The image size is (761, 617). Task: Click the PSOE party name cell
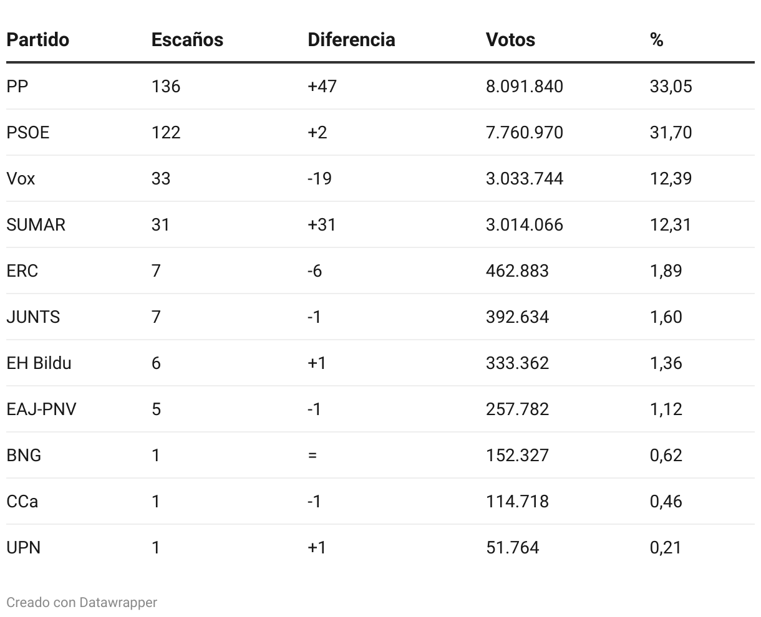pos(27,132)
